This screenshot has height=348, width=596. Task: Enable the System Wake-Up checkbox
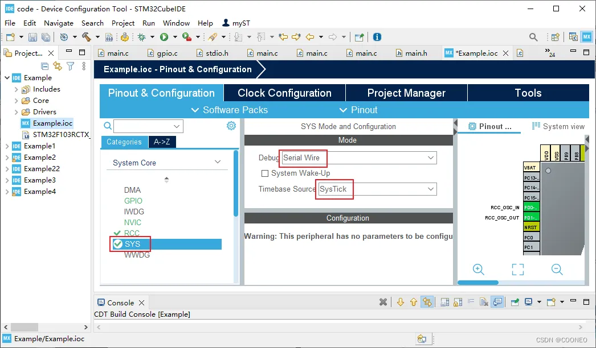265,173
